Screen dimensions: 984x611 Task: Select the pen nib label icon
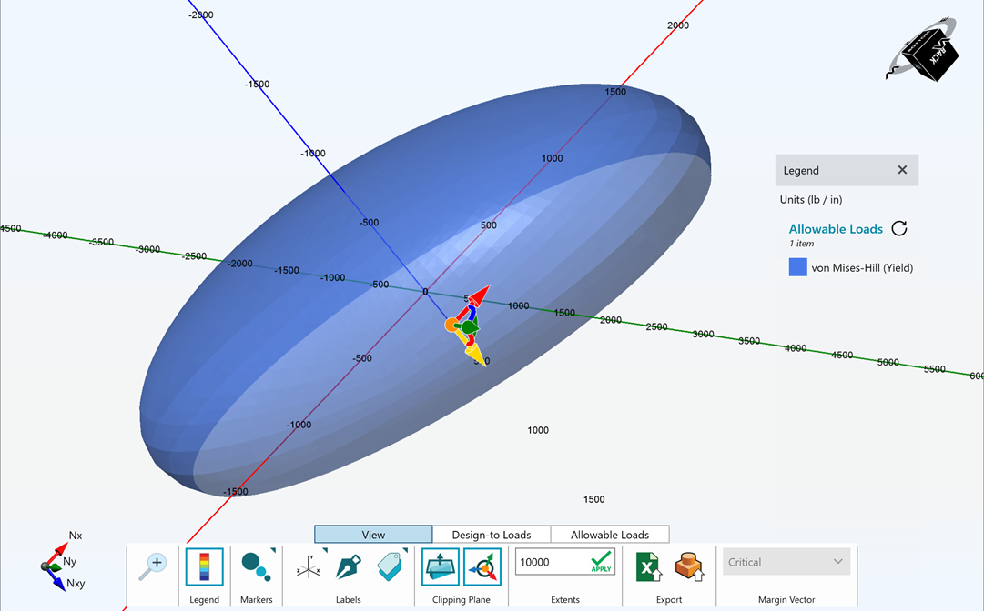coord(348,566)
